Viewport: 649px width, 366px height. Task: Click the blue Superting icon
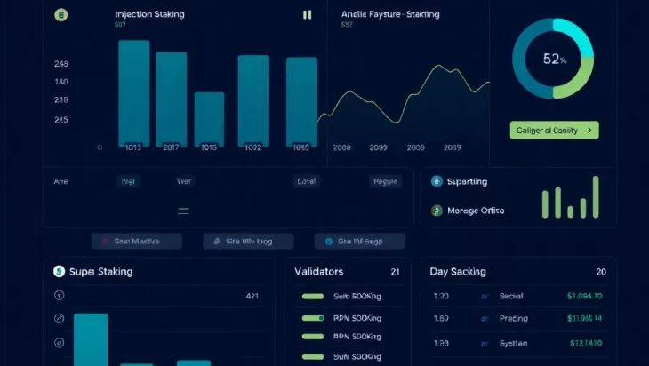[x=437, y=181]
